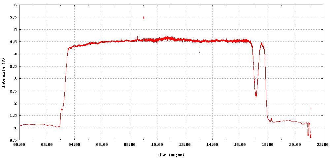Click the y-axis tick label 1
The height and width of the screenshot is (158, 330).
[16, 128]
